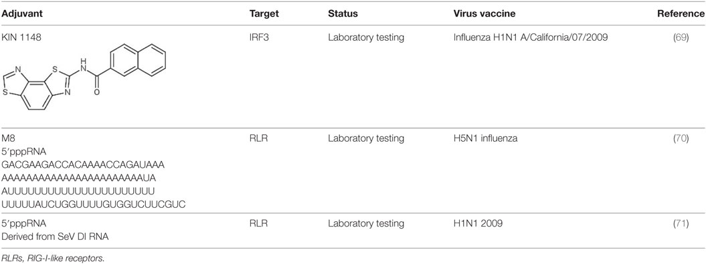Click the Target column header

pos(264,14)
